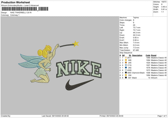168x118 pixels.
Task: Click the Trims value 20
Action: coord(134,25)
